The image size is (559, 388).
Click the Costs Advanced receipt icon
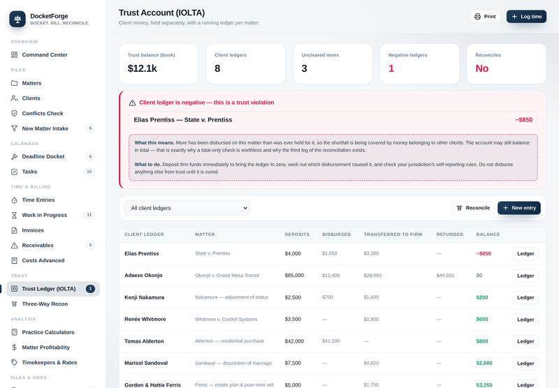coord(14,260)
